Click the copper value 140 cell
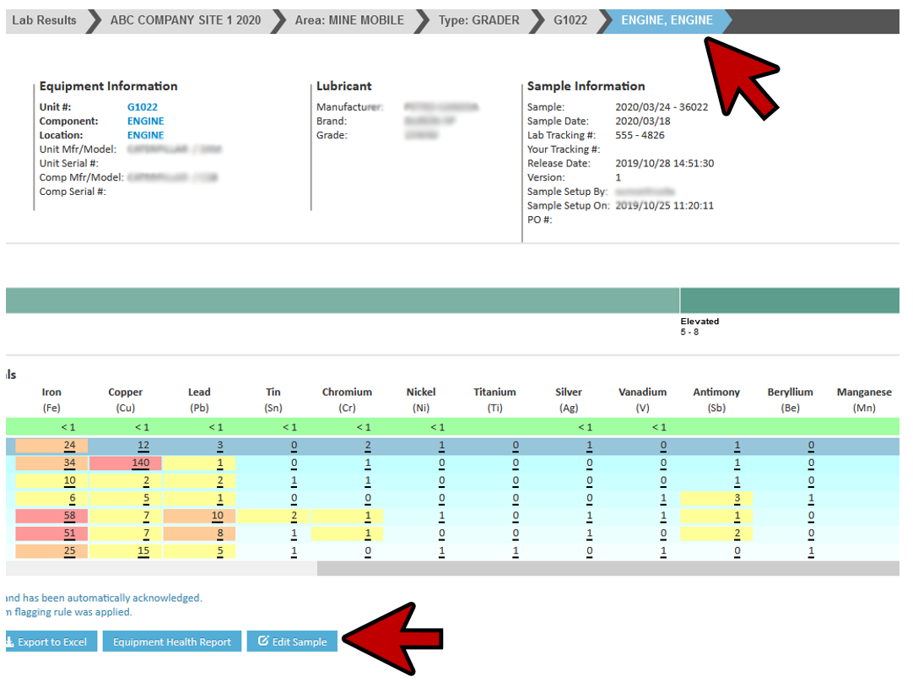 (140, 463)
